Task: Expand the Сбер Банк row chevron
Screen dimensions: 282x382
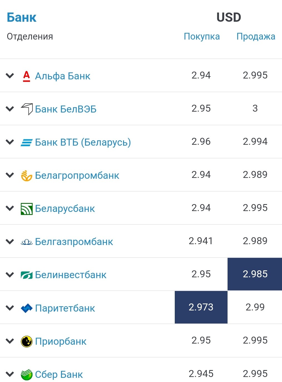Action: pos(10,374)
